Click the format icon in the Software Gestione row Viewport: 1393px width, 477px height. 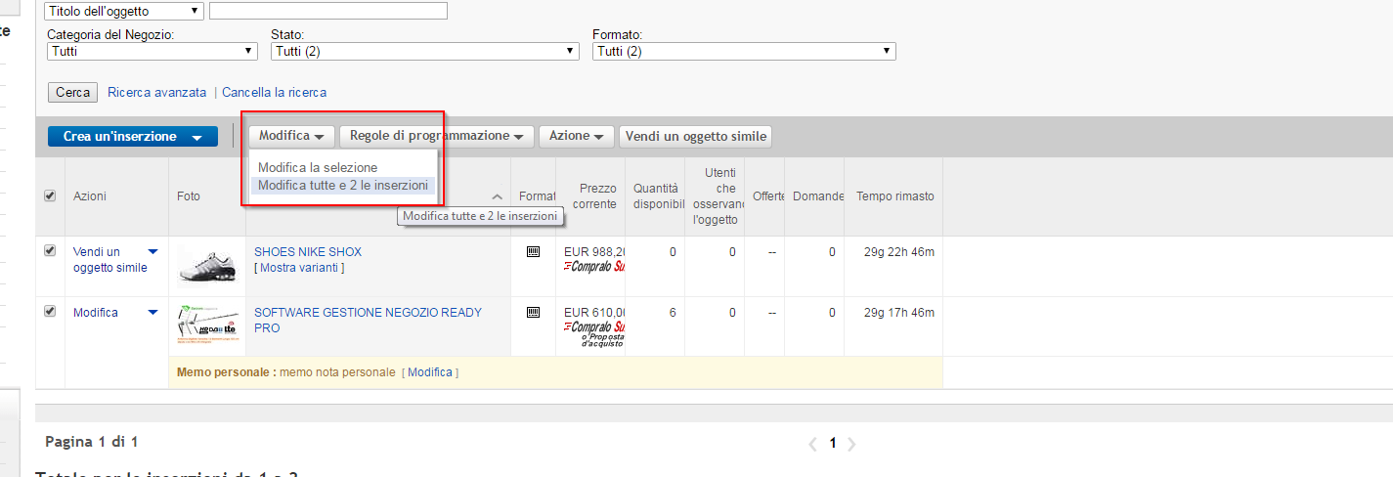coord(533,313)
